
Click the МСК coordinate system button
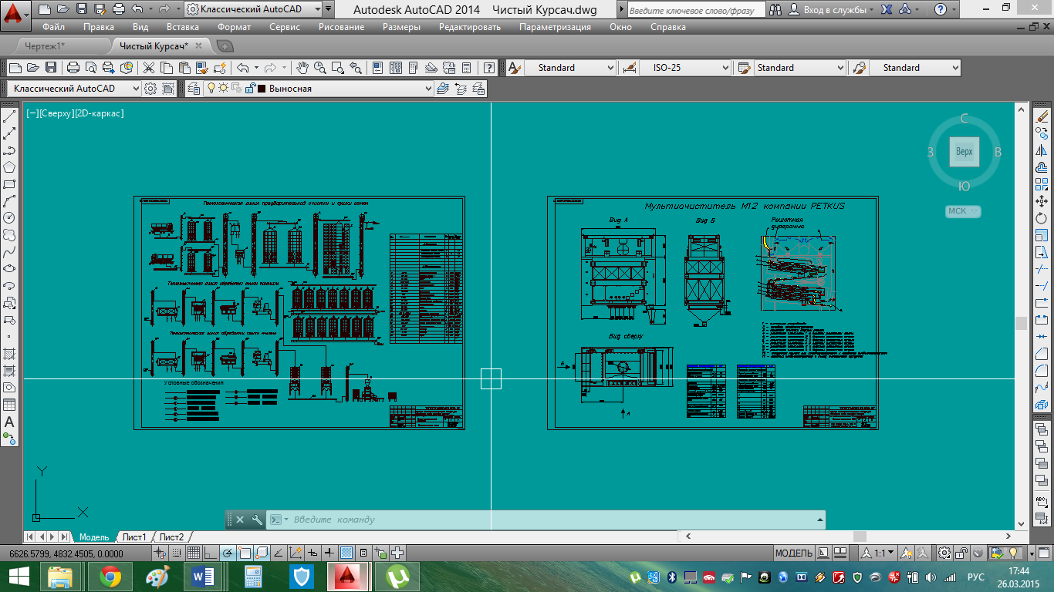[x=963, y=211]
